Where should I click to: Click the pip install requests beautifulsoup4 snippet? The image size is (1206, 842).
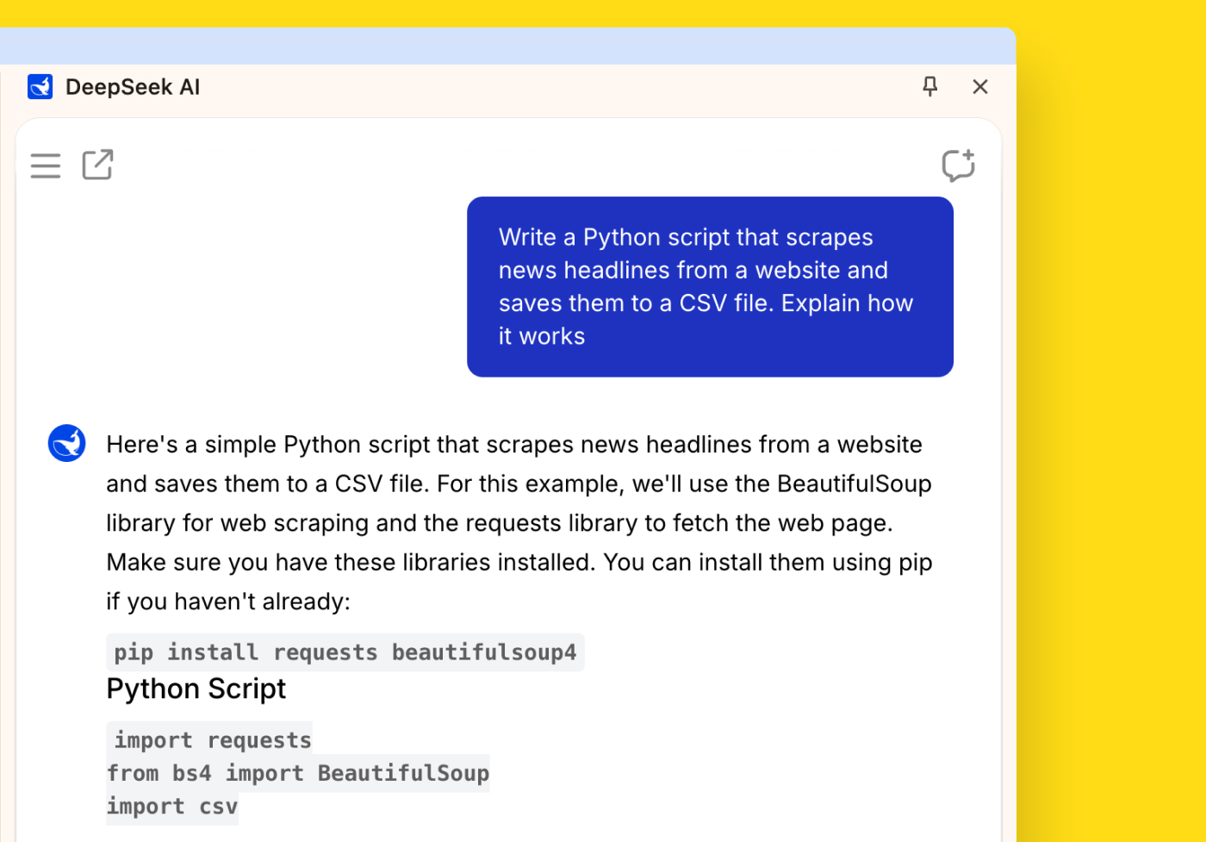click(x=345, y=652)
